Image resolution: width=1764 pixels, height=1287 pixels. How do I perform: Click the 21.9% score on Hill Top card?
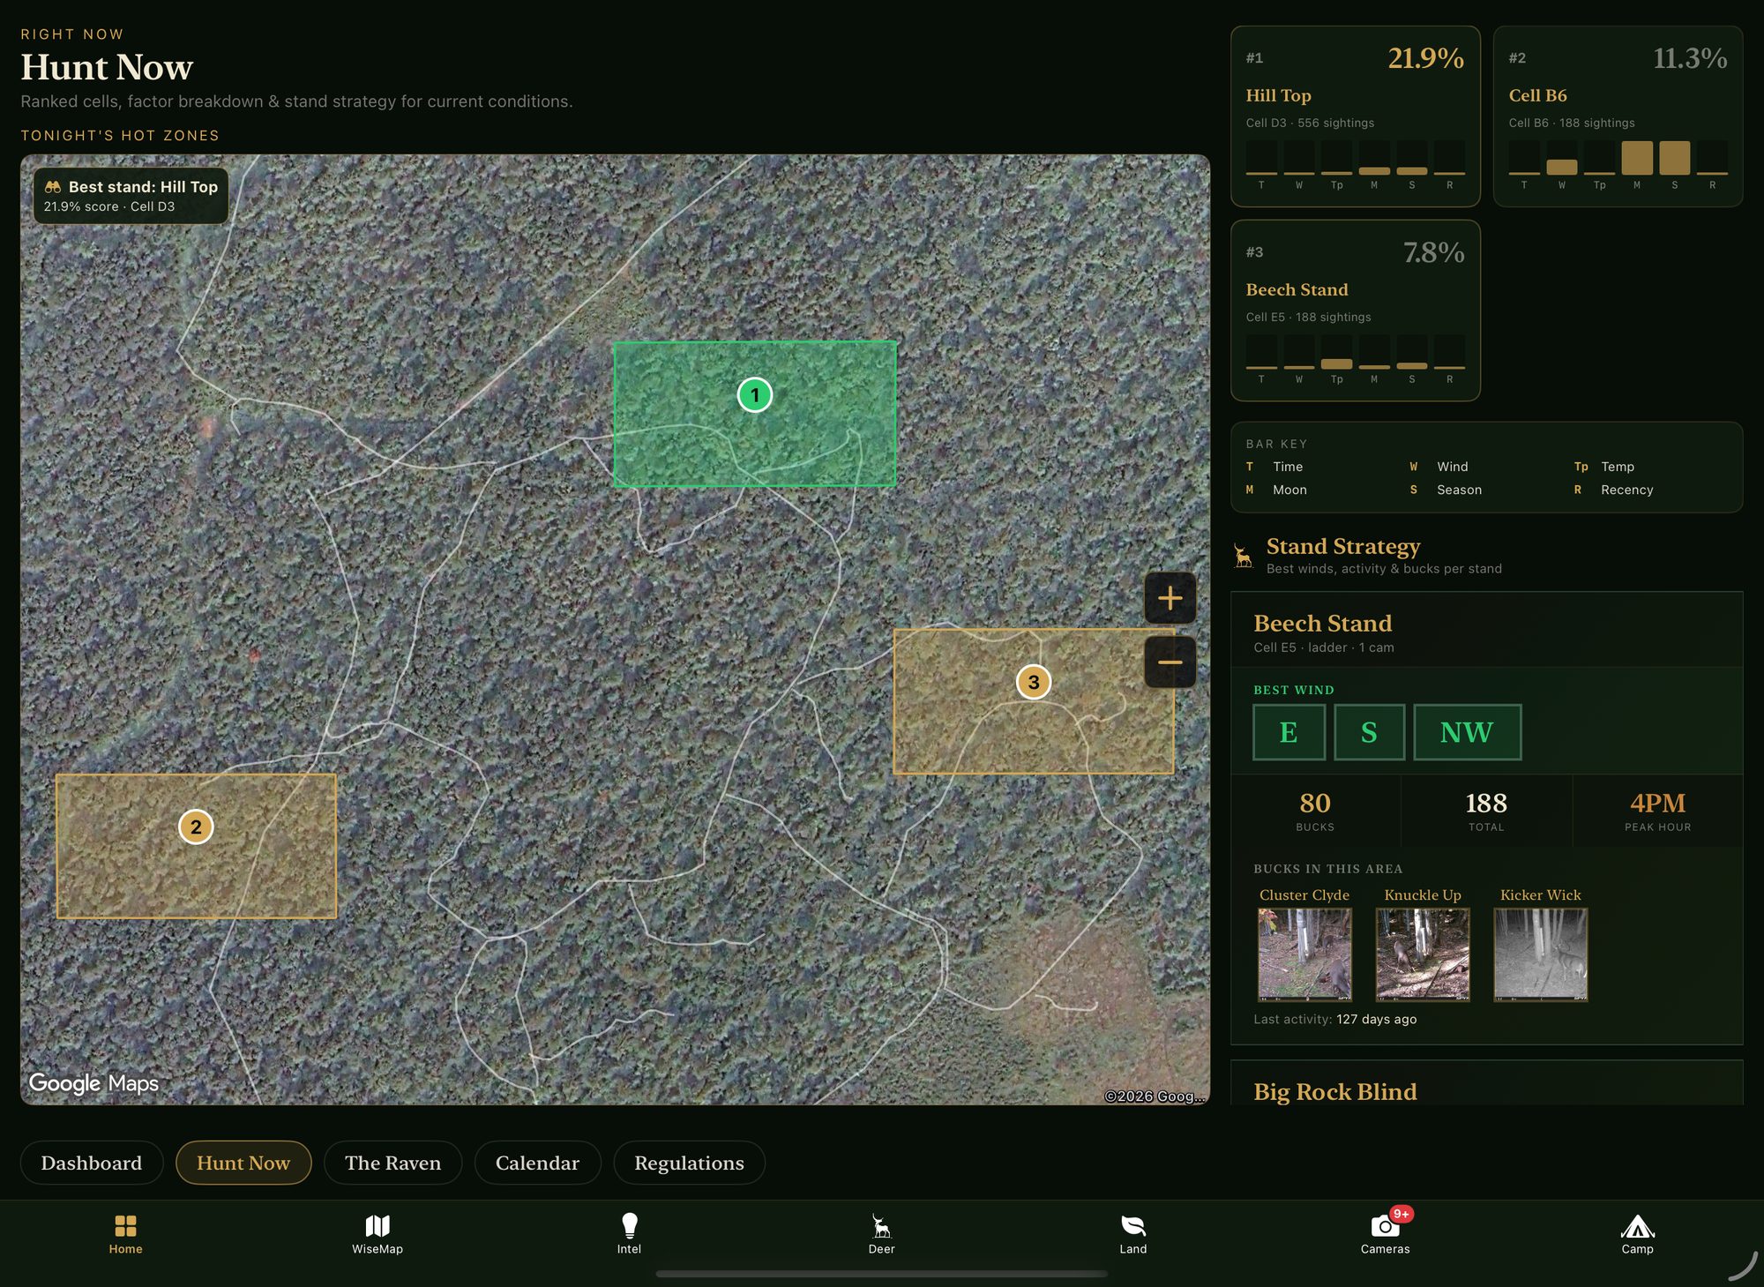tap(1425, 58)
